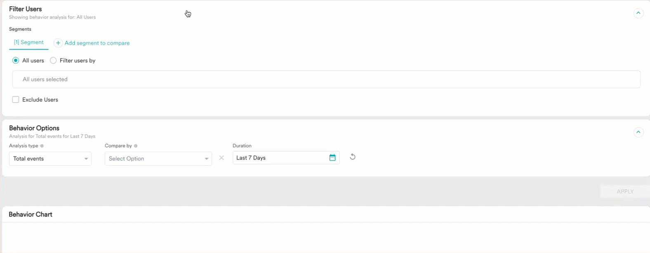Choose the Filter users by radio option
This screenshot has width=650, height=253.
coord(53,61)
